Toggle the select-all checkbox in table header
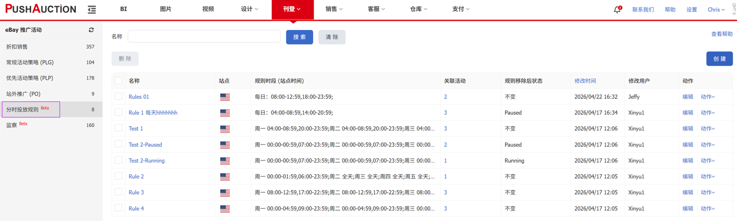The height and width of the screenshot is (221, 737). pos(118,81)
